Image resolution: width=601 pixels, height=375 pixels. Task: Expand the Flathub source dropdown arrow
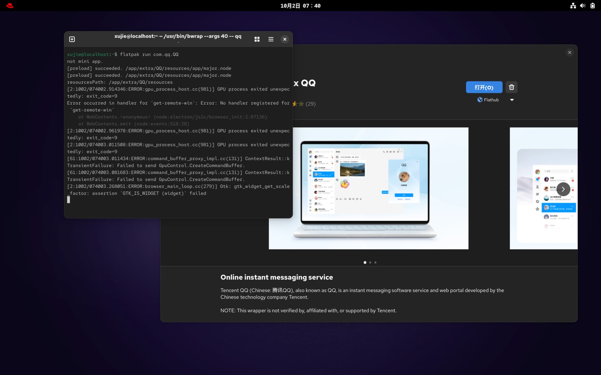click(512, 100)
